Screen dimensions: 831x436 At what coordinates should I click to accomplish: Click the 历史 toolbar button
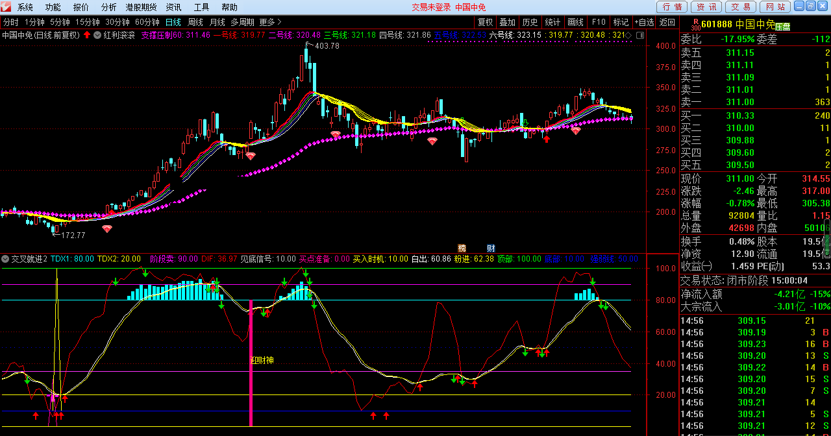point(530,22)
